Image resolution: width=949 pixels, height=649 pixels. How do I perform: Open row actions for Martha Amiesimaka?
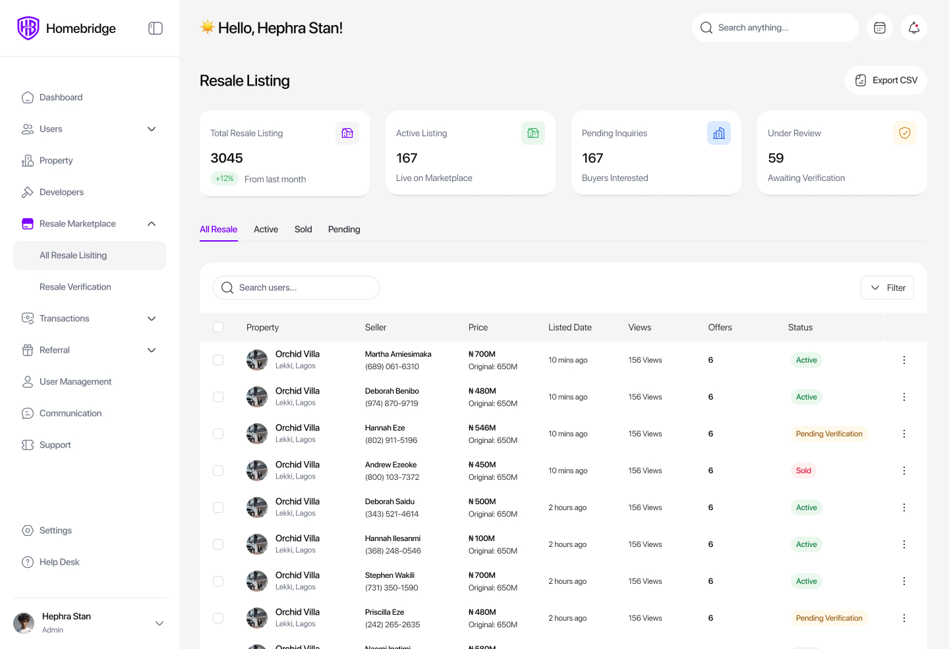click(904, 360)
